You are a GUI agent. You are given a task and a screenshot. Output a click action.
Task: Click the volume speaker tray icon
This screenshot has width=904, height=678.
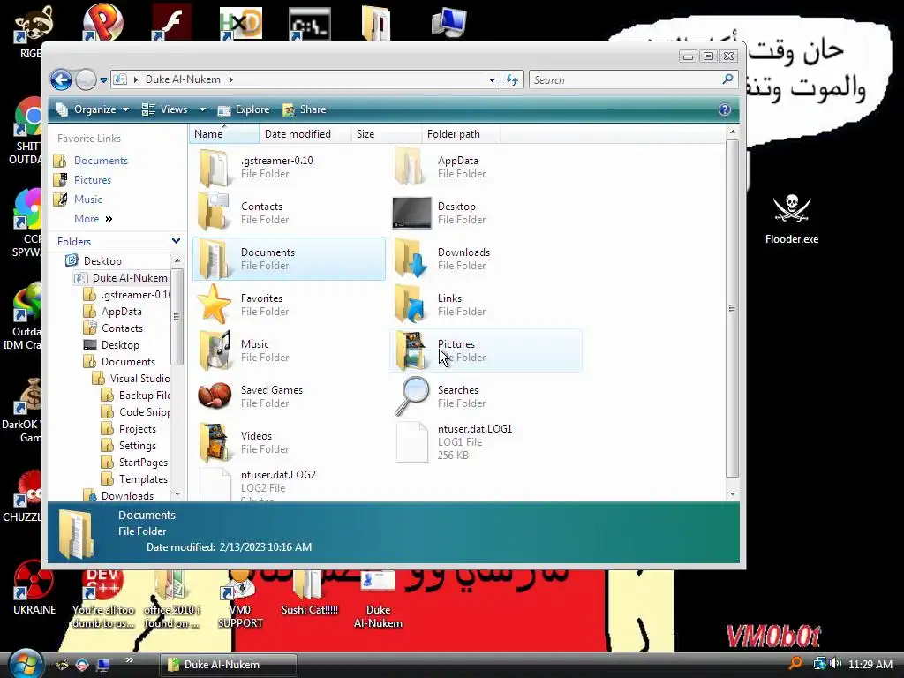(835, 664)
